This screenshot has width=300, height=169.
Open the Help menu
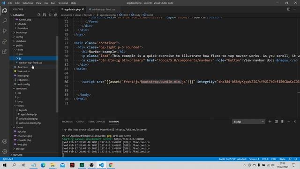coord(74,3)
